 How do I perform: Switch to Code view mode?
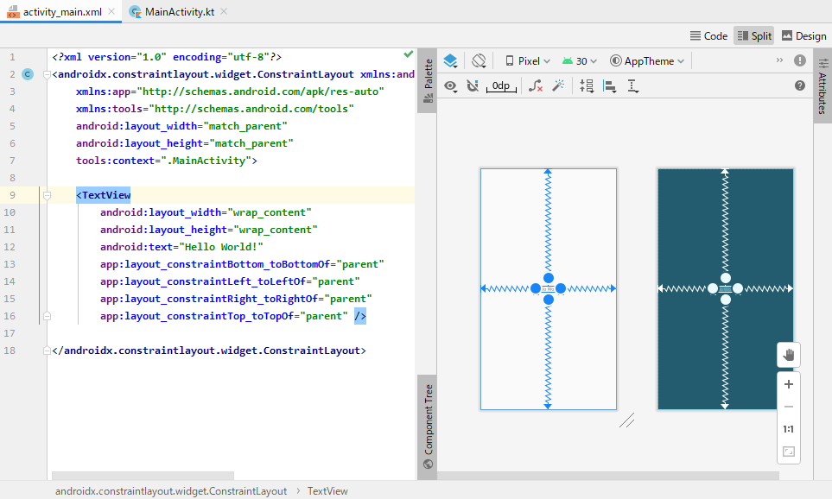708,36
